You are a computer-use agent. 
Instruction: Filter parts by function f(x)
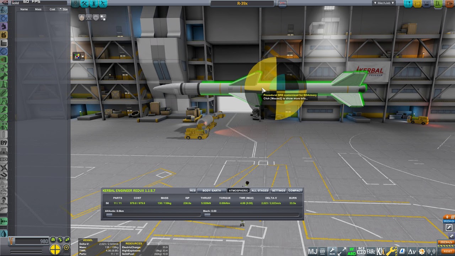[x=4, y=10]
